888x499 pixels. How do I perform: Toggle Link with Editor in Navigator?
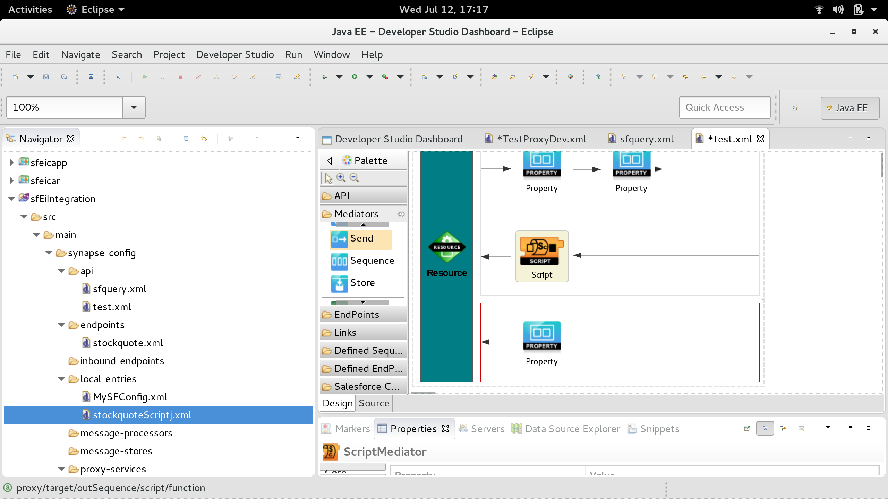[x=204, y=138]
